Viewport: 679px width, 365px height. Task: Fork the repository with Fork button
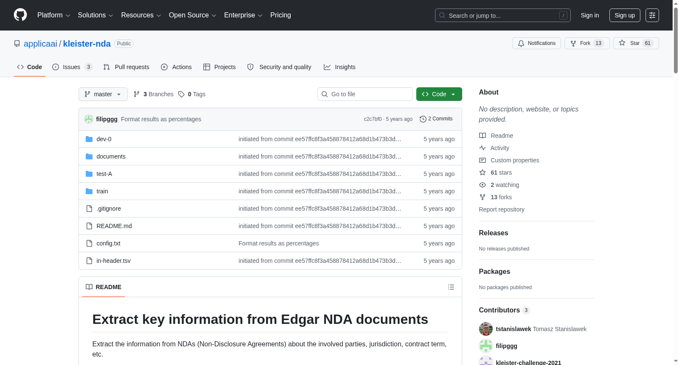(x=587, y=43)
